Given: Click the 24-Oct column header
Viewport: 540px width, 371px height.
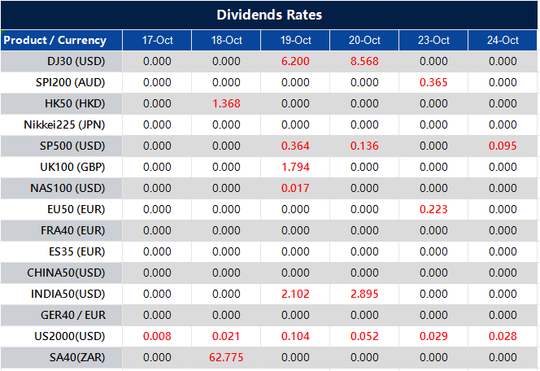Looking at the screenshot, I should [503, 40].
